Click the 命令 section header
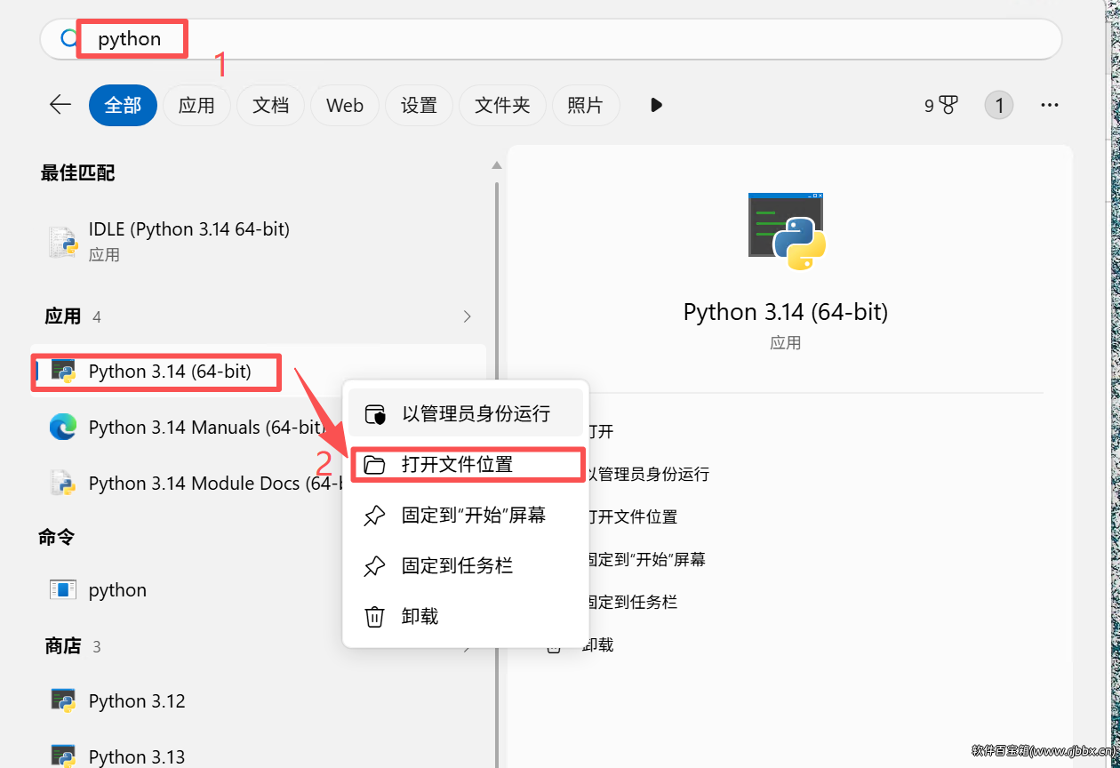Screen dimensions: 1120x768 tap(57, 537)
